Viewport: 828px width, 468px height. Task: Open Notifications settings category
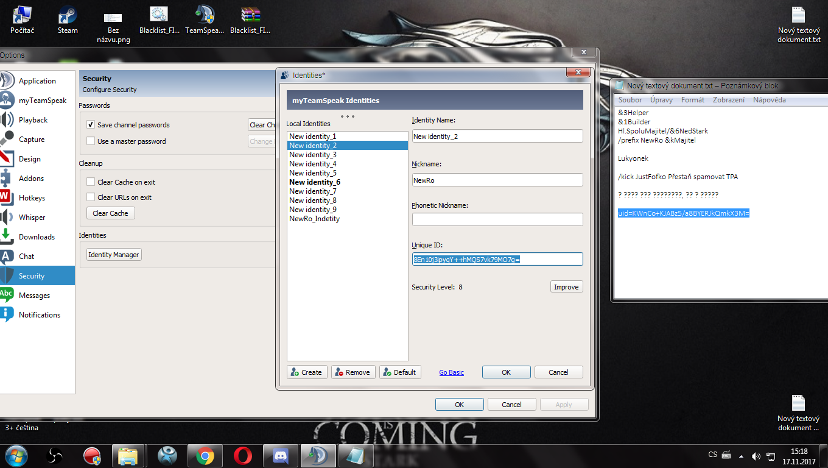point(37,315)
